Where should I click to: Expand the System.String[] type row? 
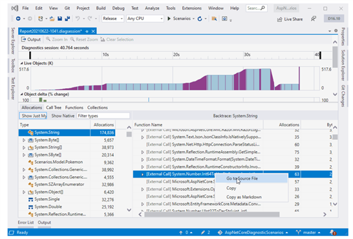[x=24, y=148]
